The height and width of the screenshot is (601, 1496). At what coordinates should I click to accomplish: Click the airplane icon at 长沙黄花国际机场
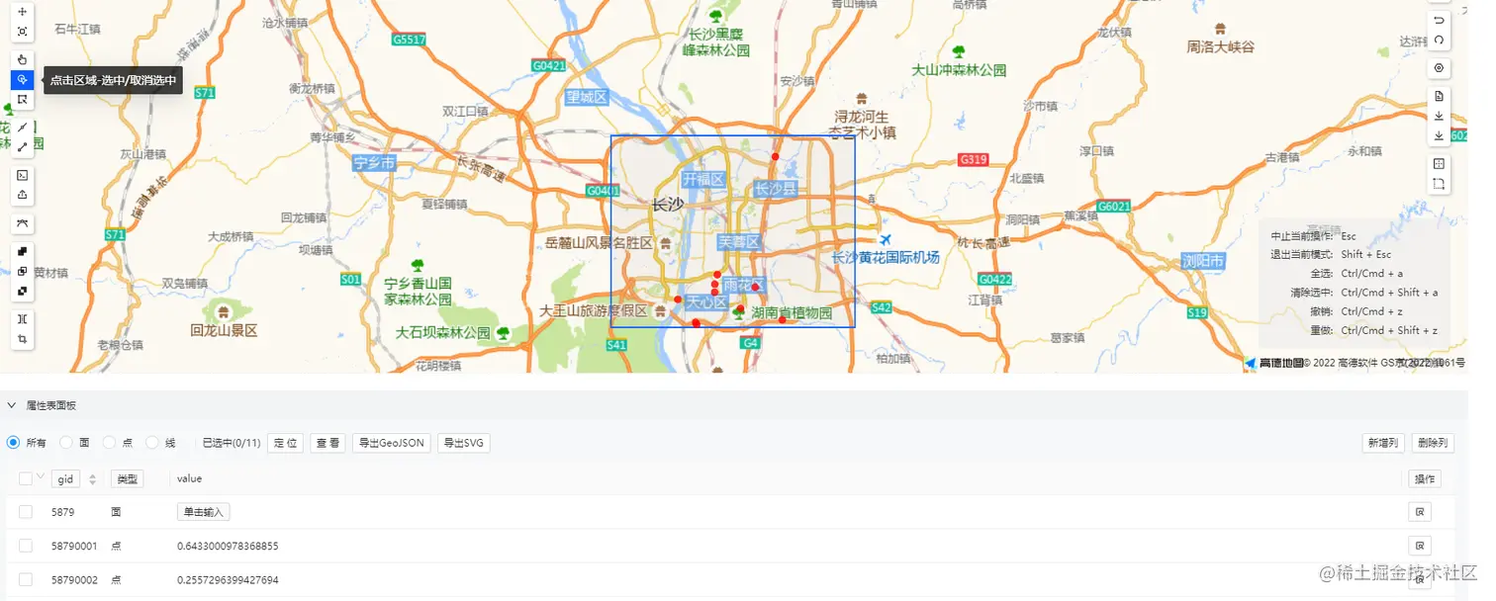click(886, 240)
